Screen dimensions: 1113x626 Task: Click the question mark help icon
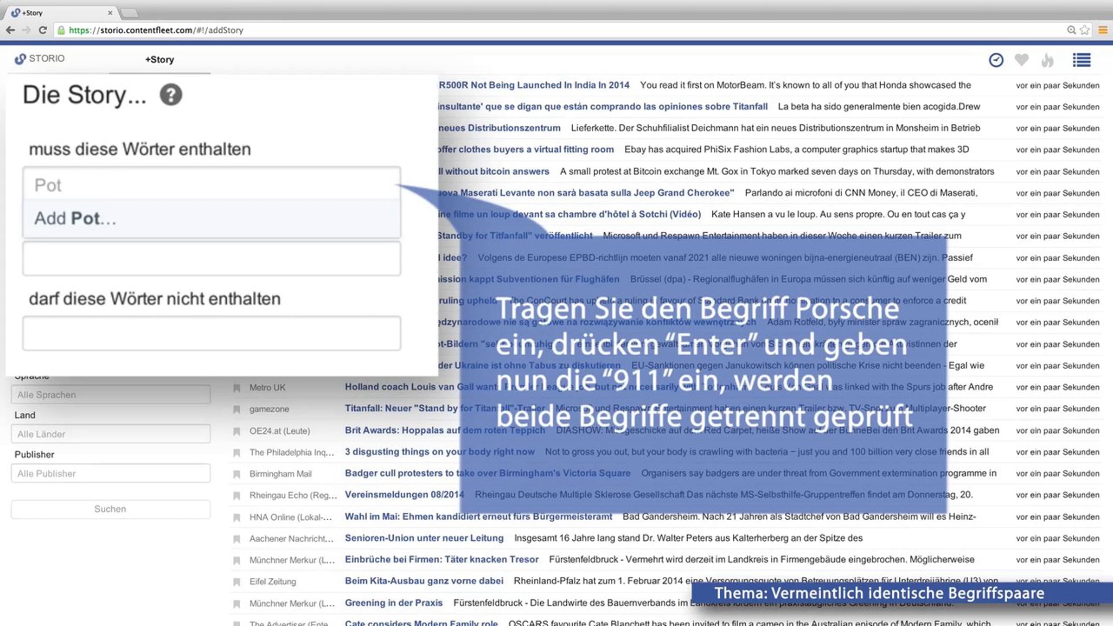pos(171,95)
